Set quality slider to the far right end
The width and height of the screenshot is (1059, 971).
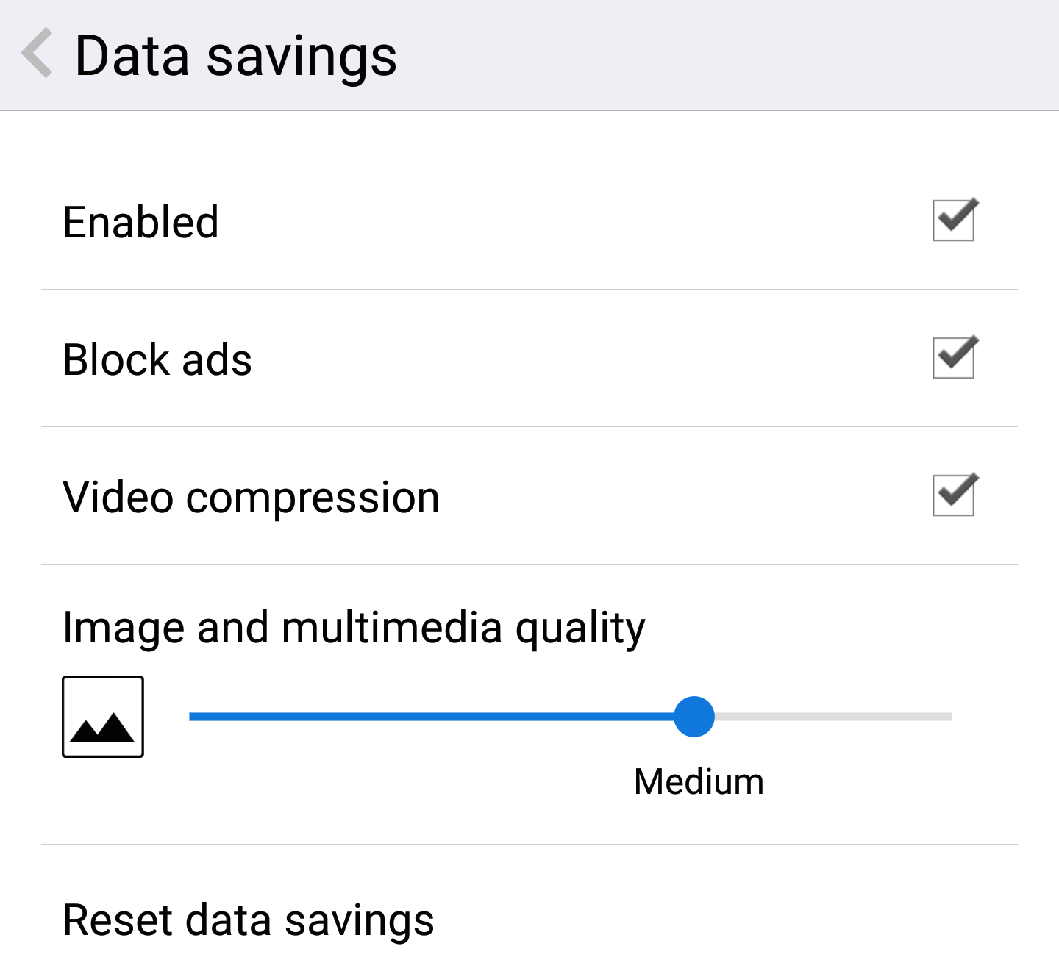pos(950,717)
